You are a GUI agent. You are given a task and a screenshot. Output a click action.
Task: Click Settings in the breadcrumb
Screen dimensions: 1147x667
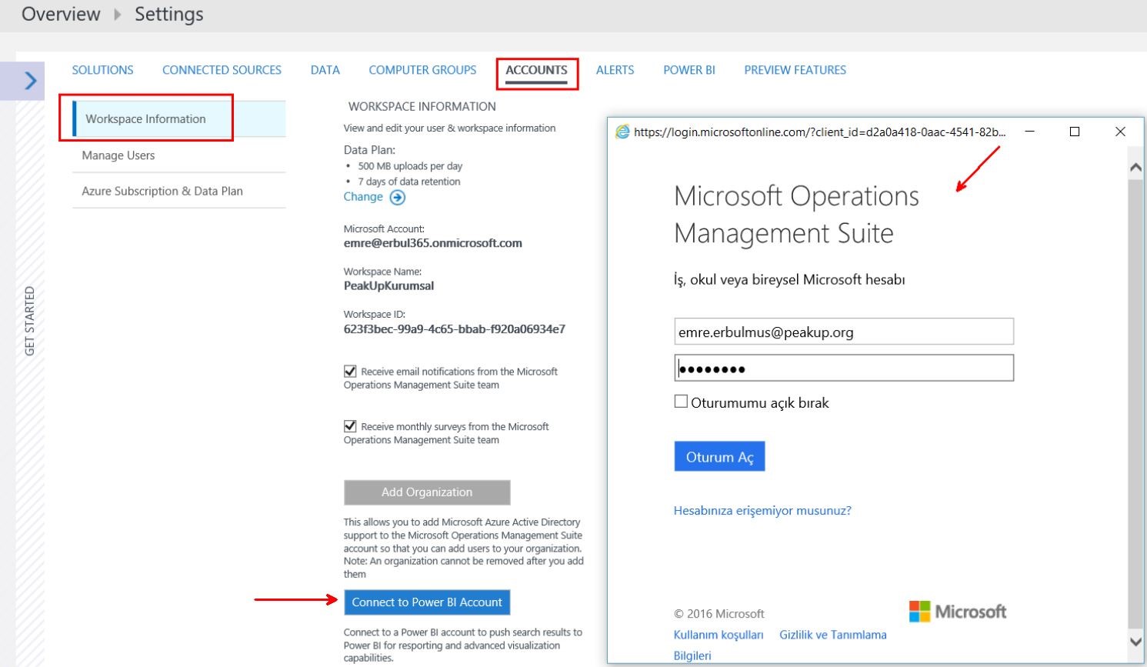[169, 15]
